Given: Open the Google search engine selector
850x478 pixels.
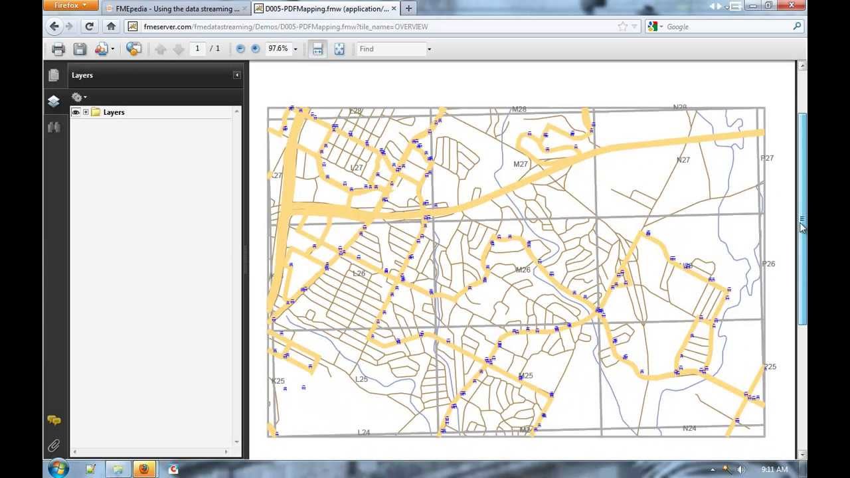Looking at the screenshot, I should tap(655, 27).
